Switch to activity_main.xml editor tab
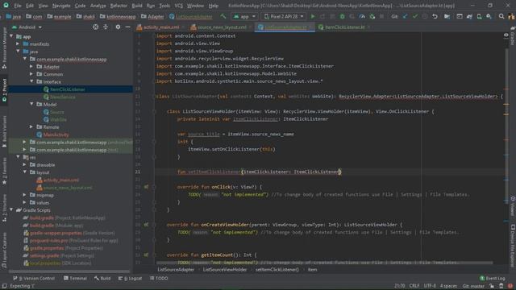This screenshot has height=290, width=516. click(161, 27)
